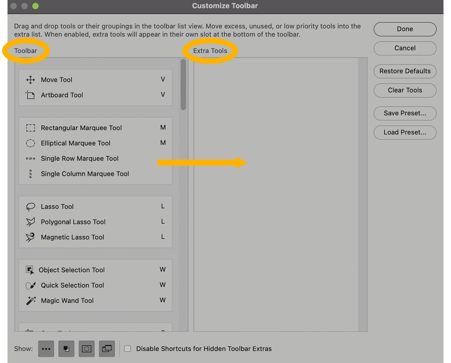451x363 pixels.
Task: Click the Load Preset button
Action: [x=405, y=132]
